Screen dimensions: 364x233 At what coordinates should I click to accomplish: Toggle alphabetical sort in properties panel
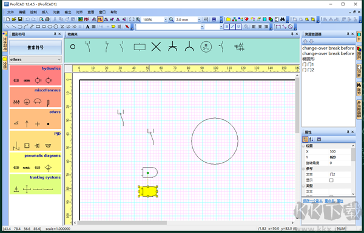pyautogui.click(x=311, y=139)
